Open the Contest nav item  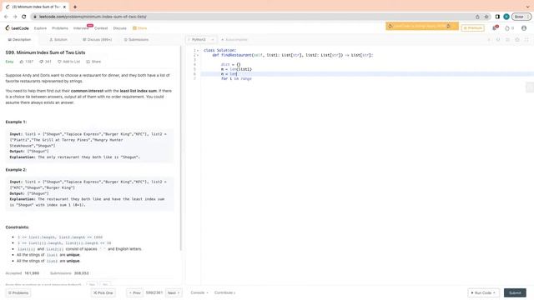[101, 28]
